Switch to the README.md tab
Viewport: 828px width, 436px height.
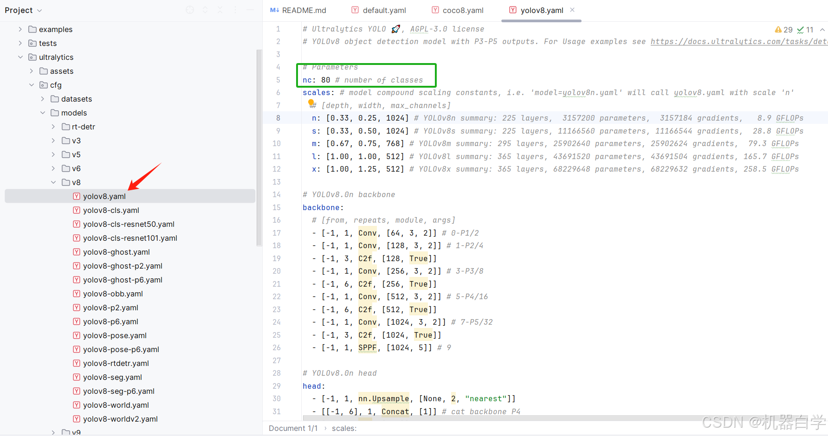click(298, 10)
